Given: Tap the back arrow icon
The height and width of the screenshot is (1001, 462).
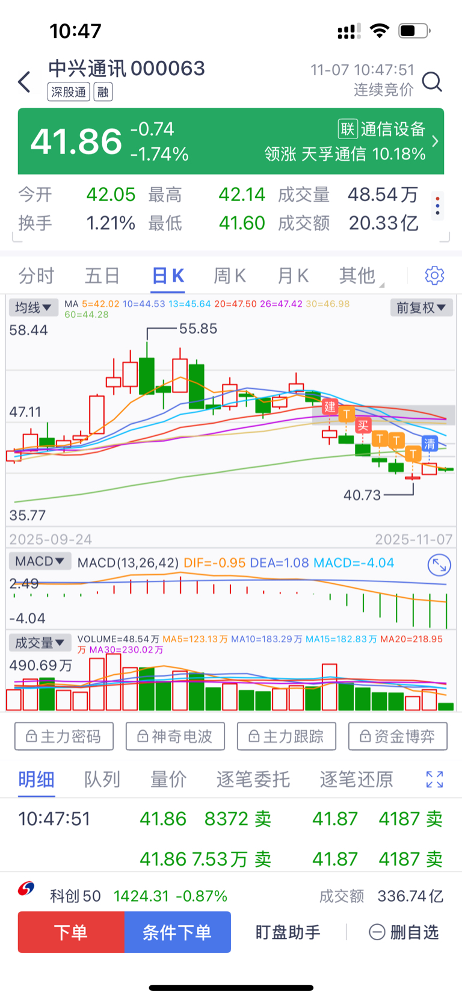Looking at the screenshot, I should 24,81.
